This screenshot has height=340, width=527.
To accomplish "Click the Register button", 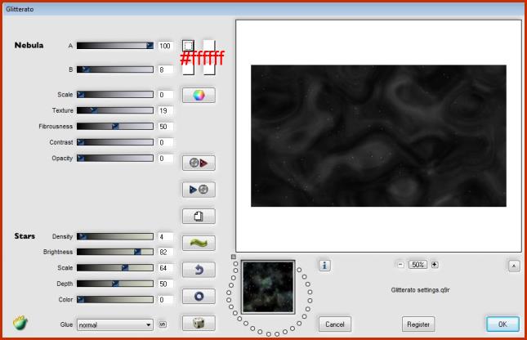I will [418, 324].
